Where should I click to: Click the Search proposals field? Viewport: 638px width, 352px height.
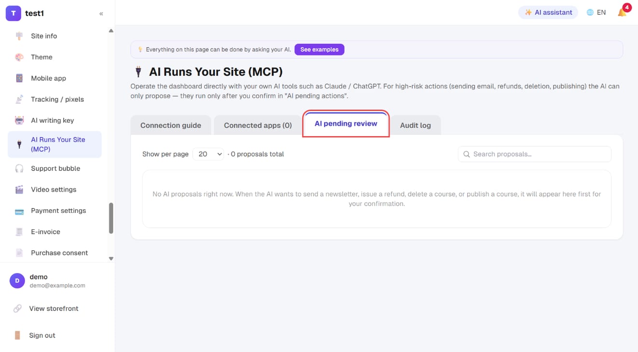click(x=535, y=154)
